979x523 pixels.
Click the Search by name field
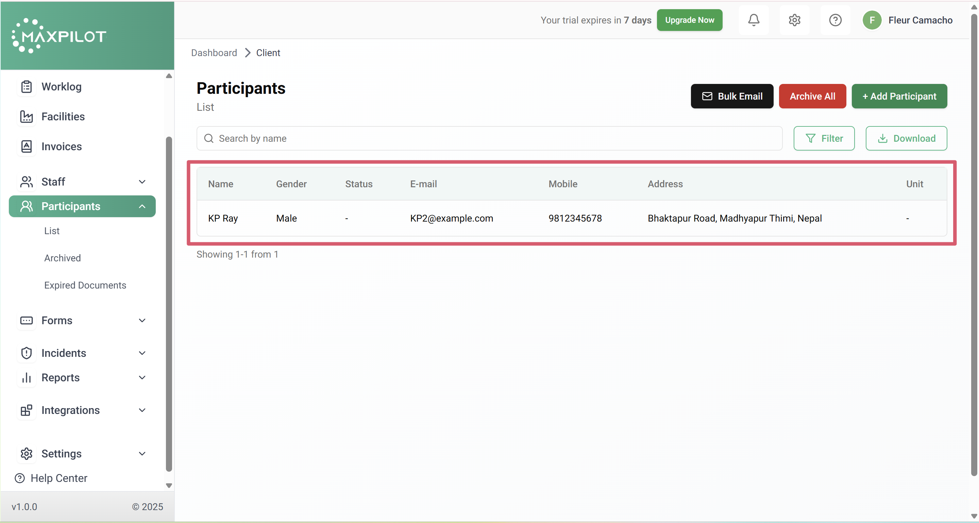coord(490,138)
